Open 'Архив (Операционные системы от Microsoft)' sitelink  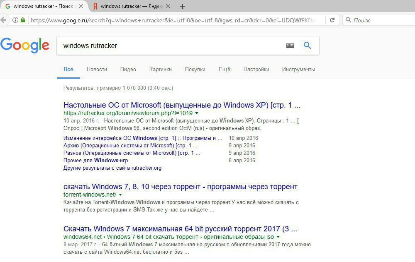(130, 145)
